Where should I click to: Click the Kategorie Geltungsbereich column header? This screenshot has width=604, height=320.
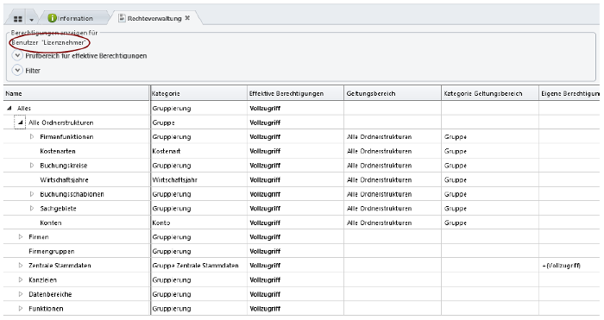(x=490, y=93)
